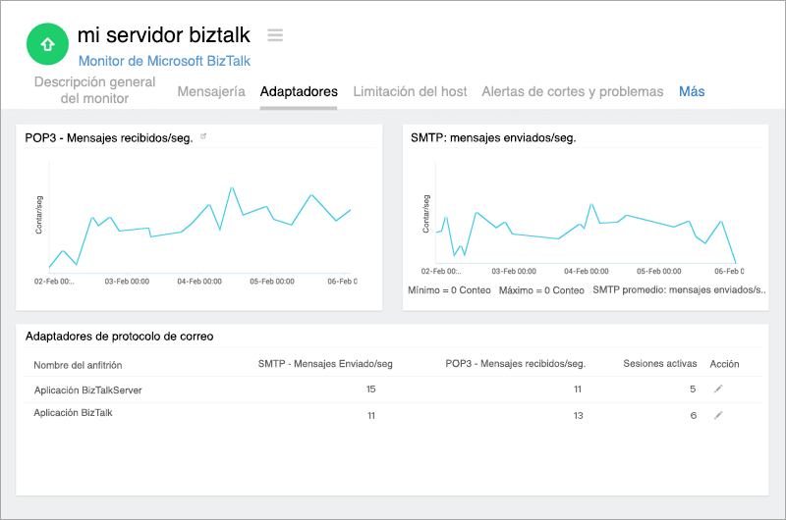Expand the Más menu
Screen dimensions: 786x520
(692, 91)
